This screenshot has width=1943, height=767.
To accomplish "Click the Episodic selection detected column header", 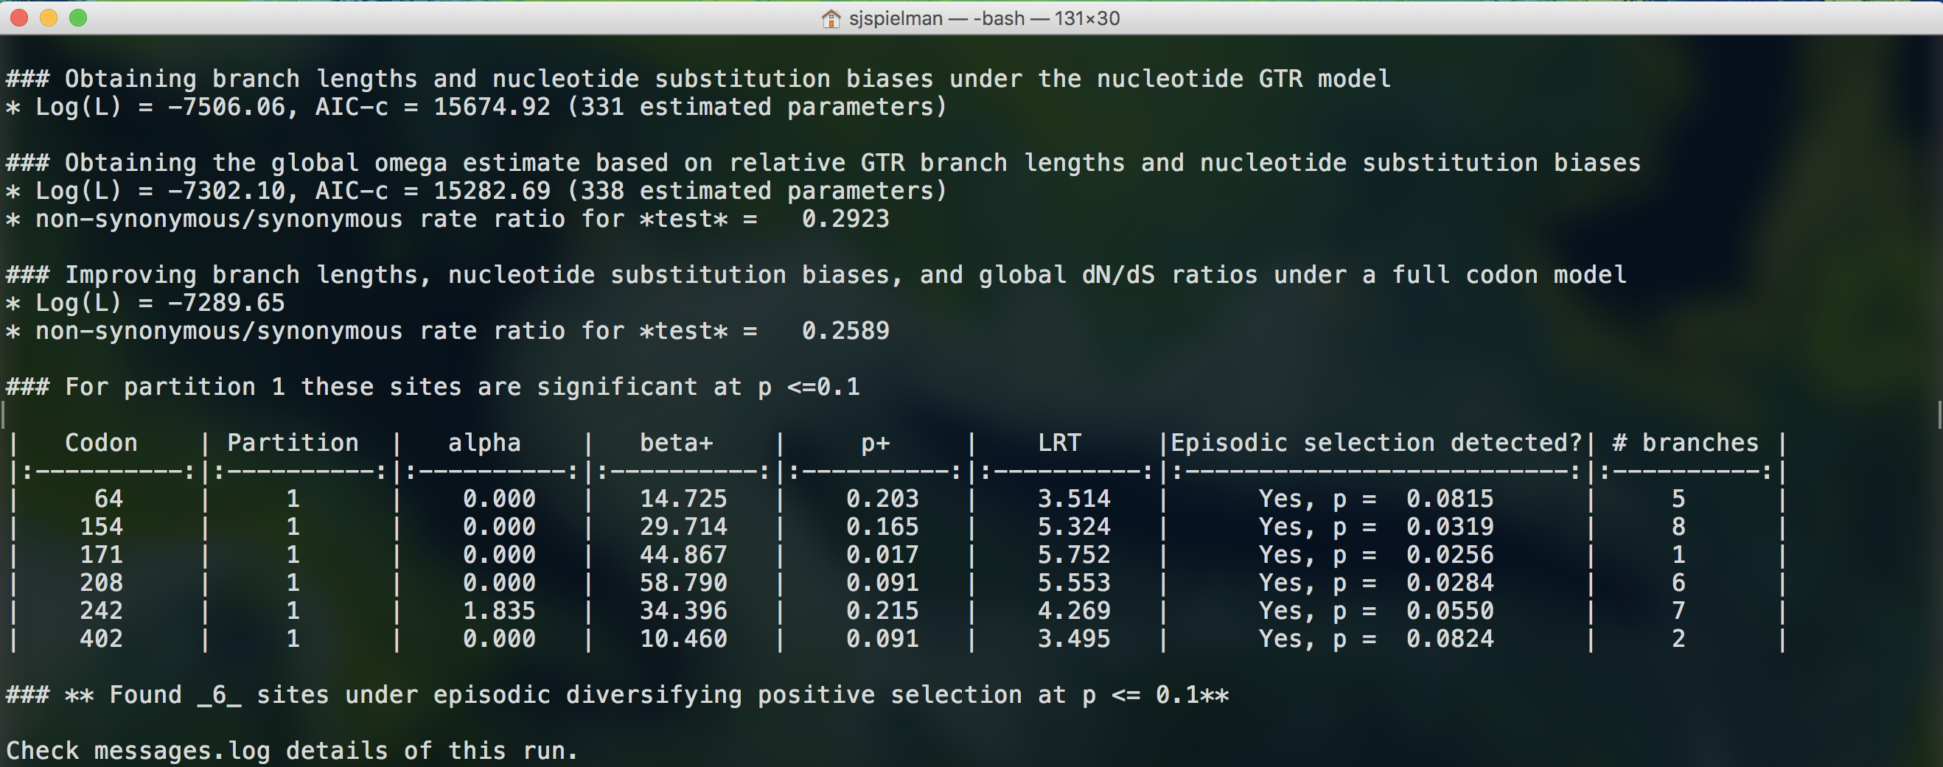I will (1378, 443).
